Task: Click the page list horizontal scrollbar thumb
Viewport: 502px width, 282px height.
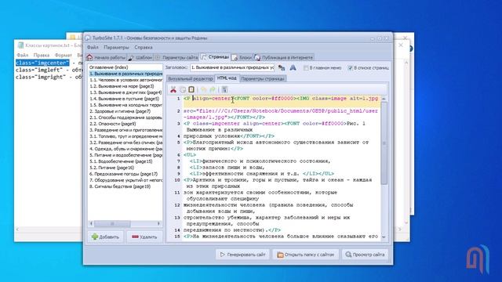Action: click(112, 223)
